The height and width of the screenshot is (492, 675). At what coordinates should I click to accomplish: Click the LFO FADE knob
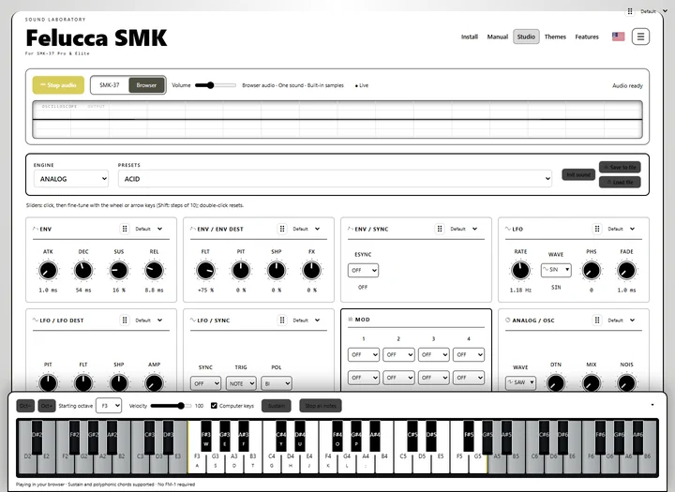coord(627,270)
